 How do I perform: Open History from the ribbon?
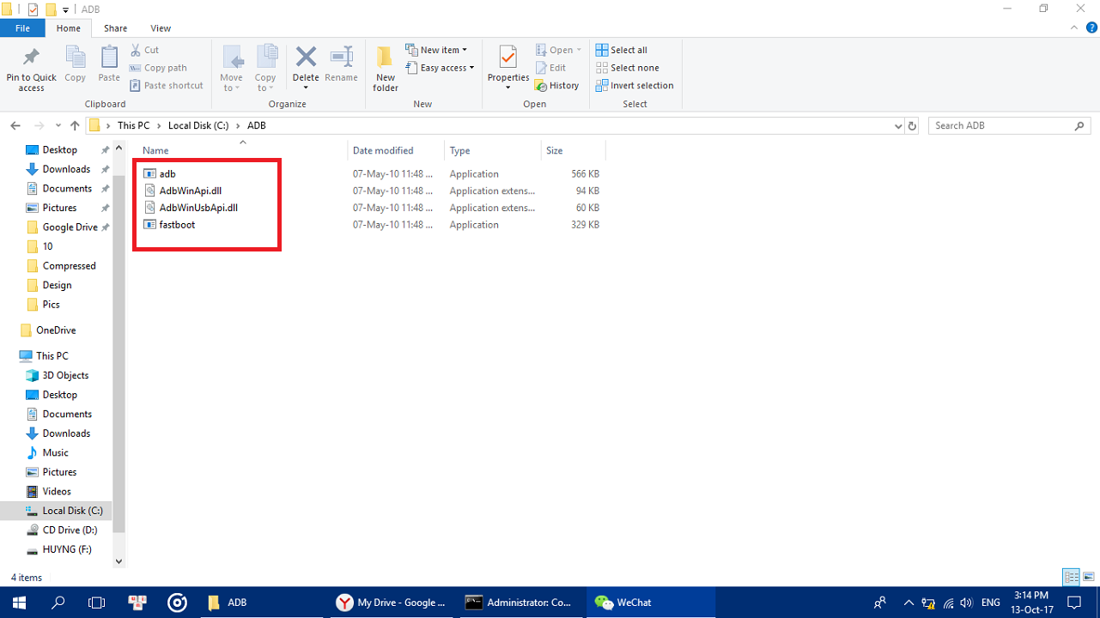coord(556,86)
